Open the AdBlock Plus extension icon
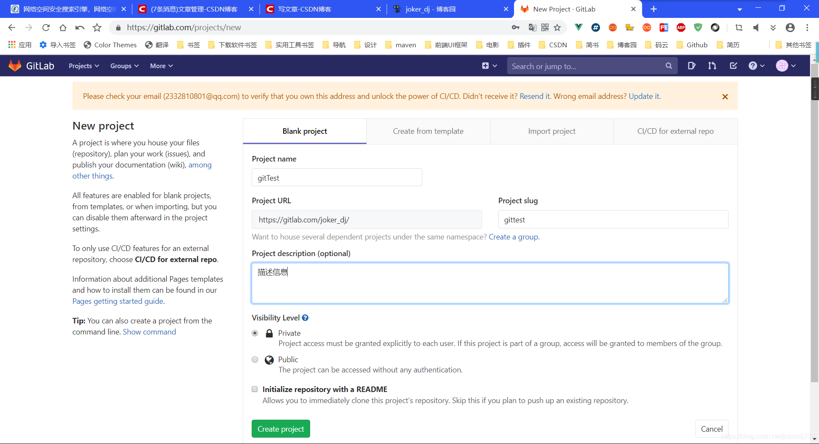Image resolution: width=819 pixels, height=444 pixels. [x=681, y=27]
